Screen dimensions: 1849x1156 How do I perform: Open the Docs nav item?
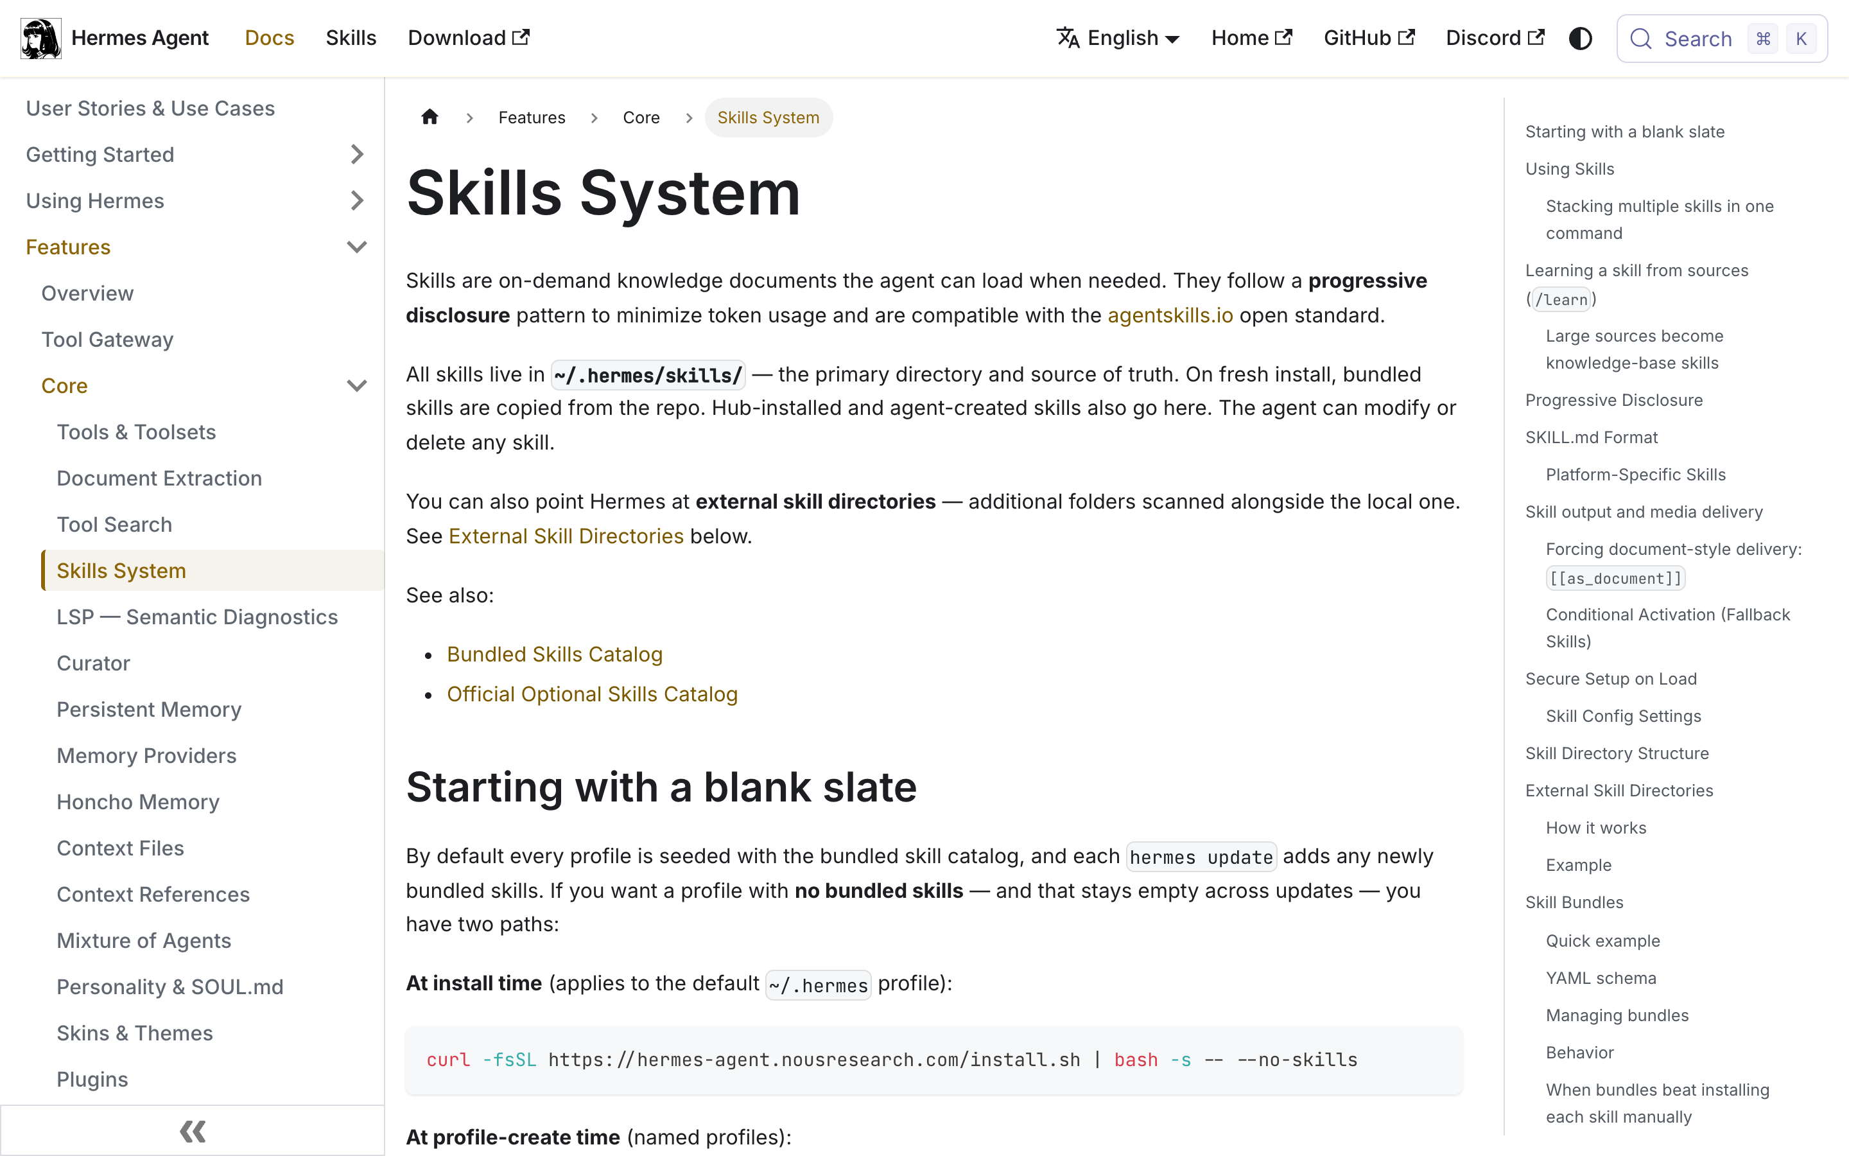(269, 37)
